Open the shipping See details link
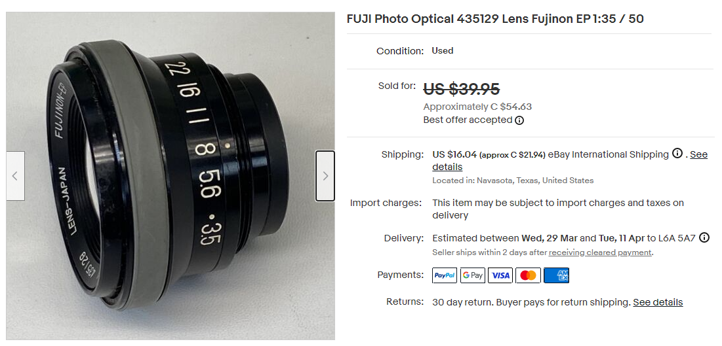Image resolution: width=722 pixels, height=346 pixels. pyautogui.click(x=698, y=155)
